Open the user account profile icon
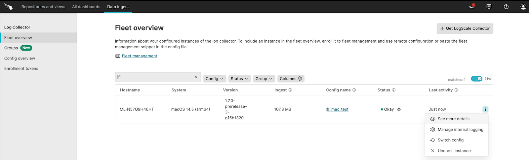The height and width of the screenshot is (160, 529). coord(523,7)
